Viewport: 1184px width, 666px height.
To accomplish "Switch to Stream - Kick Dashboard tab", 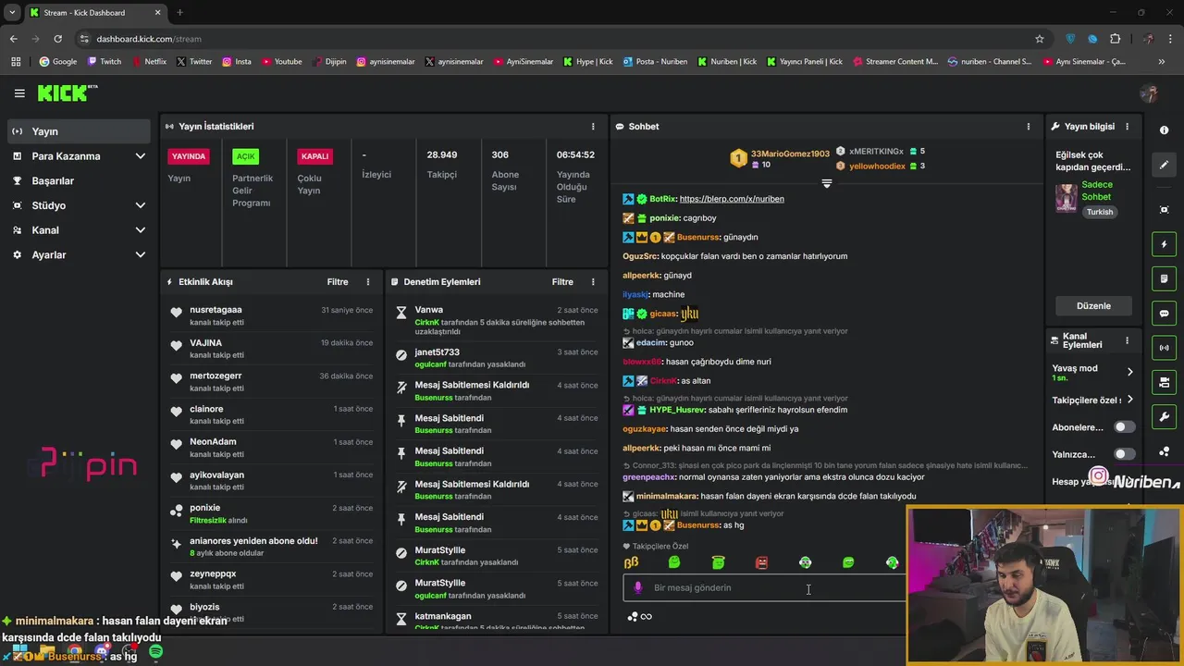I will (95, 13).
